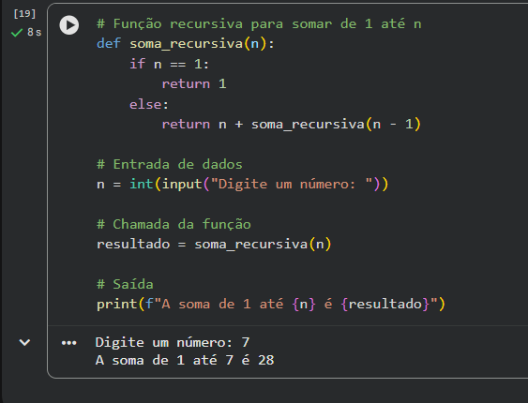Click the green execution success checkmark

click(17, 32)
